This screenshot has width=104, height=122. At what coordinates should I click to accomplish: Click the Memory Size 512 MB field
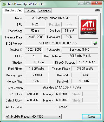pyautogui.click(x=37, y=81)
